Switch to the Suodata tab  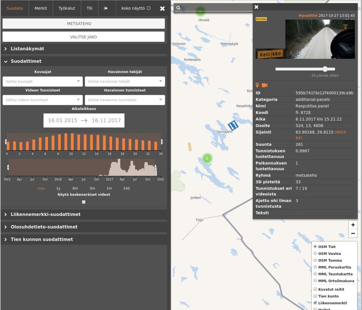(14, 8)
